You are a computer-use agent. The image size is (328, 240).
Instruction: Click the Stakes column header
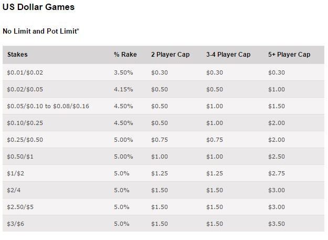coord(17,55)
